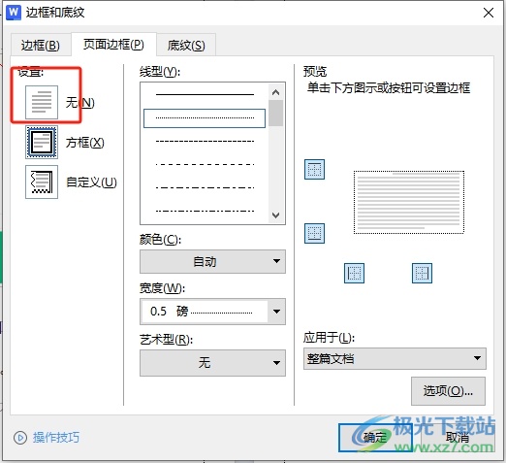506x463 pixels.
Task: Toggle the top border button in preview
Action: point(314,169)
